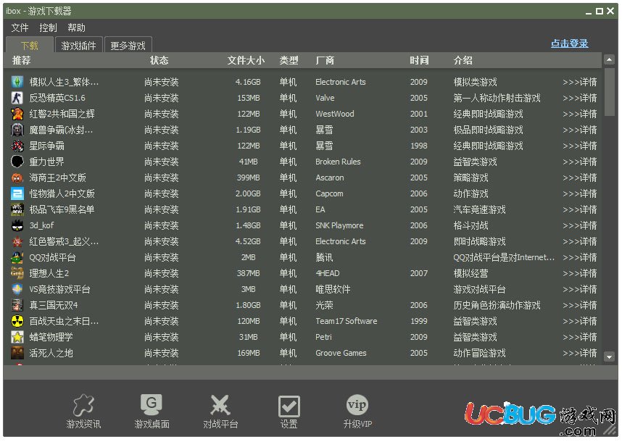The height and width of the screenshot is (442, 622).
Task: Click the 升级VIP badge icon
Action: 357,405
